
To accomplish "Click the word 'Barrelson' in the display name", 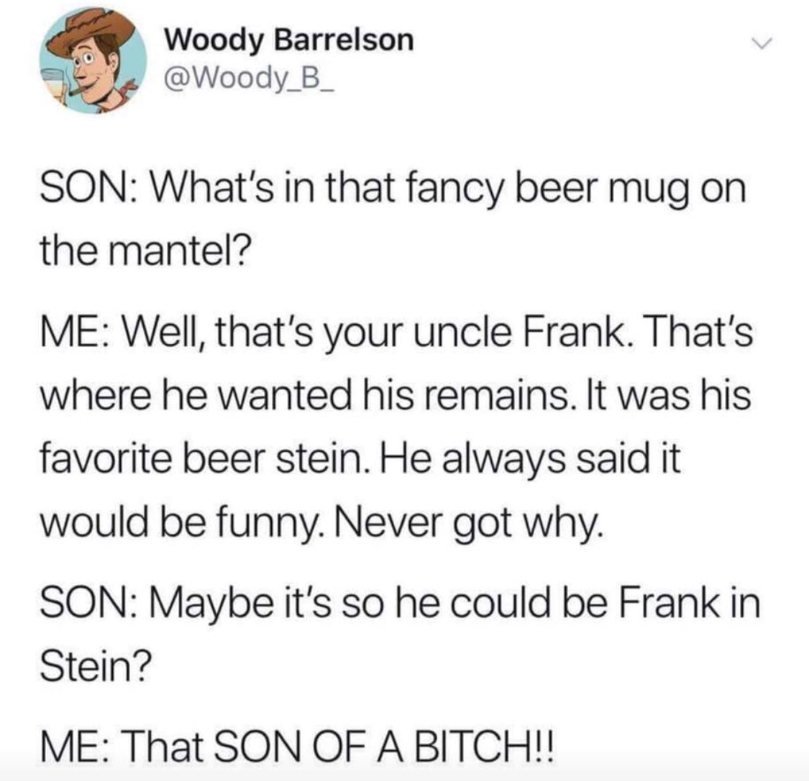I will click(344, 40).
